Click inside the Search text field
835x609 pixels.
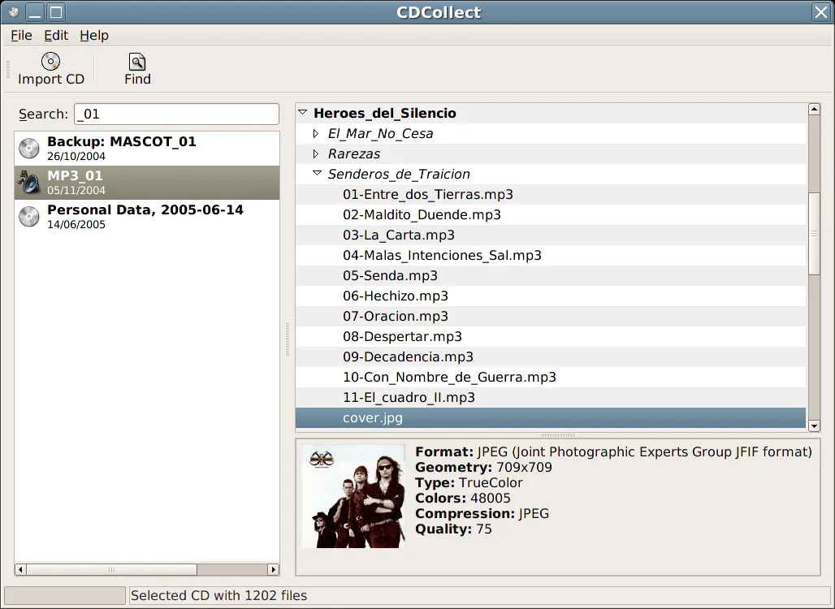tap(175, 114)
